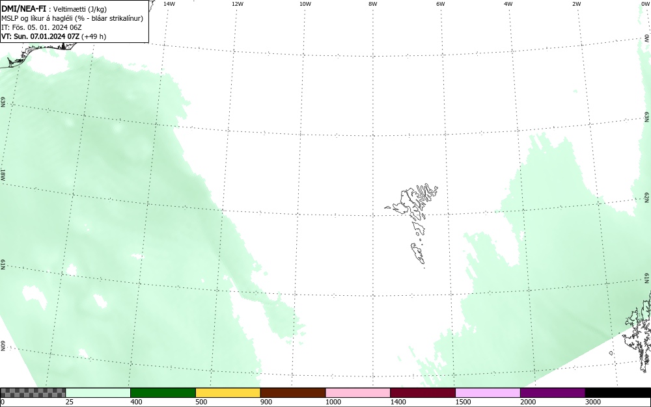The width and height of the screenshot is (651, 407).
Task: Choose the lavender 1500–2000 legend swatch
Action: coord(488,393)
